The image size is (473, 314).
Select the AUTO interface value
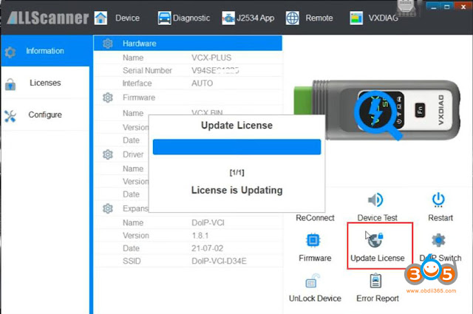point(202,83)
